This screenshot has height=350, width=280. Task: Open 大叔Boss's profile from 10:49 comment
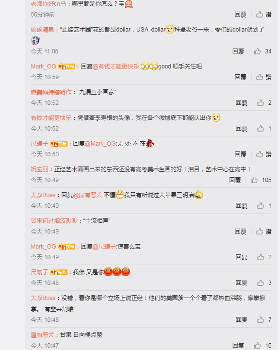(x=43, y=195)
